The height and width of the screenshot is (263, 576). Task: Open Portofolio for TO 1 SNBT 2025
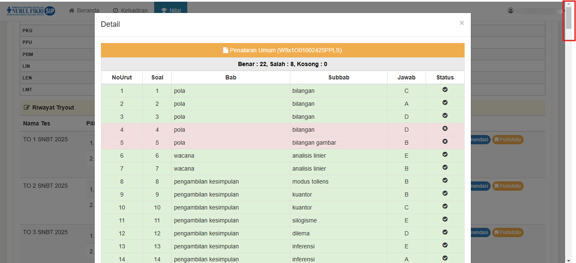508,140
